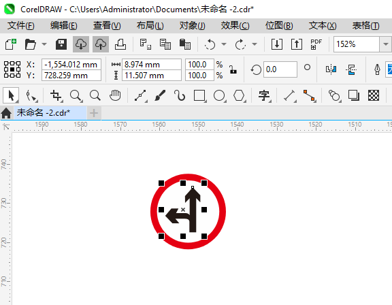392x305 pixels.
Task: Expand the zoom level dropdown
Action: (x=385, y=44)
